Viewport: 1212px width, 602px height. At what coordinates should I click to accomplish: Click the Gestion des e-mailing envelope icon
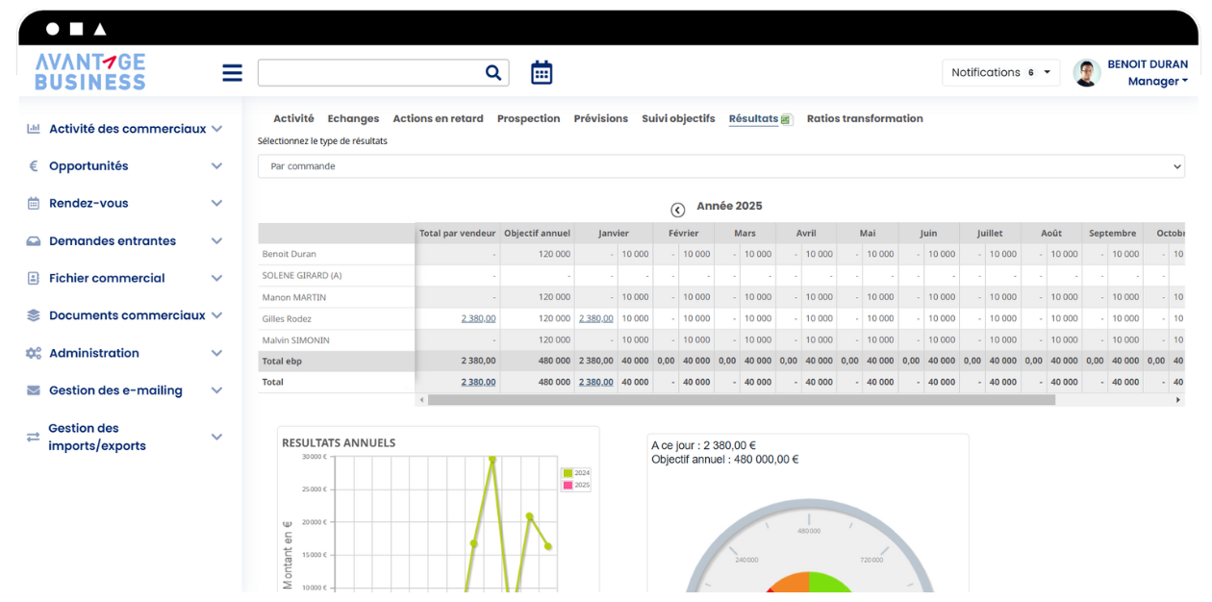click(32, 390)
